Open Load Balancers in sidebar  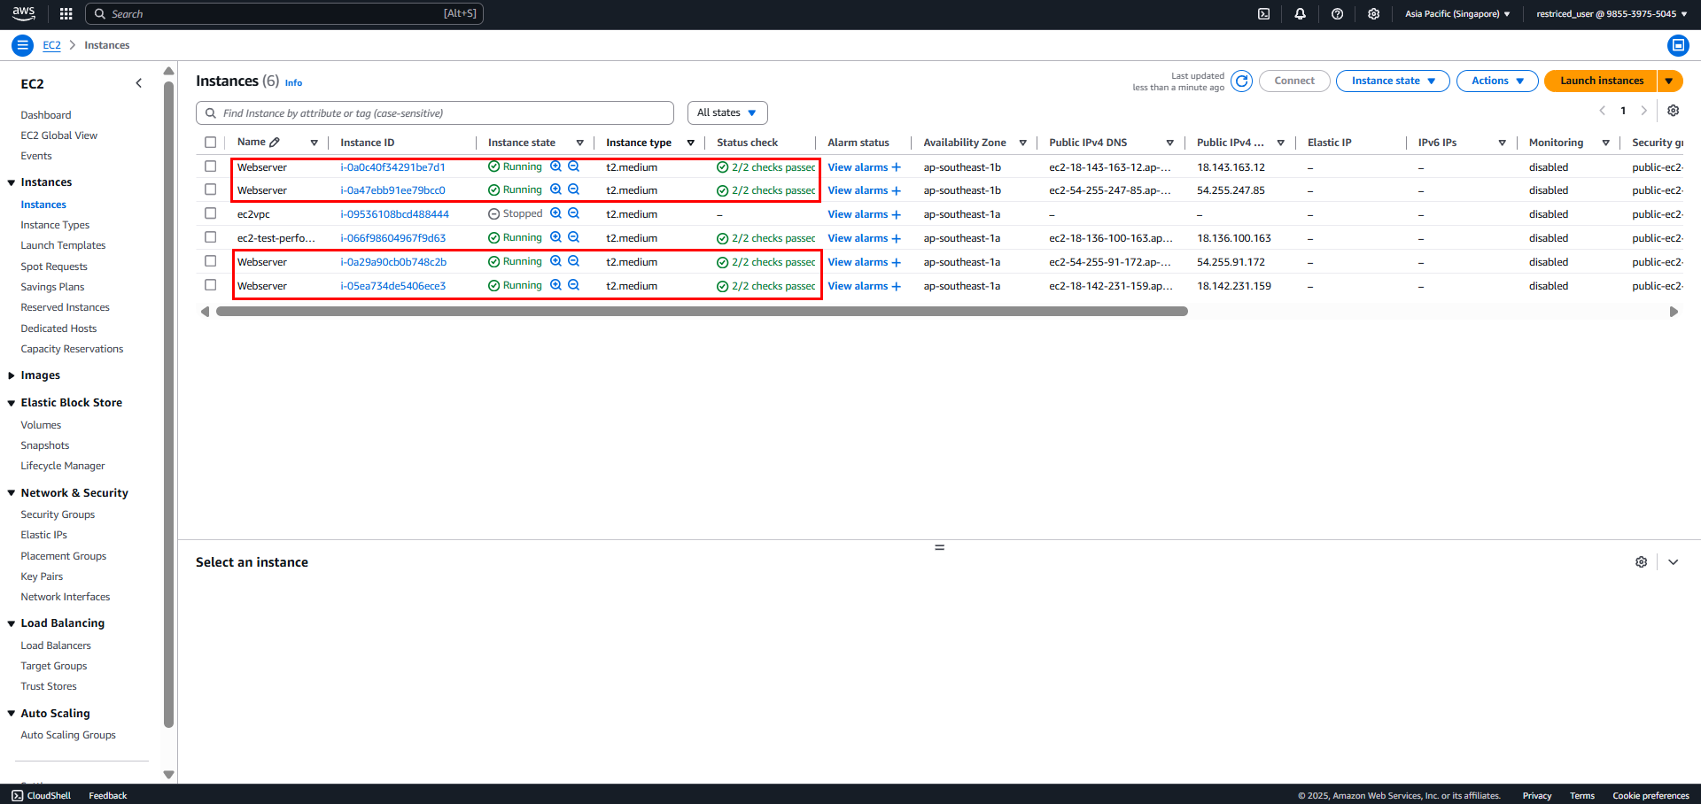(x=56, y=646)
